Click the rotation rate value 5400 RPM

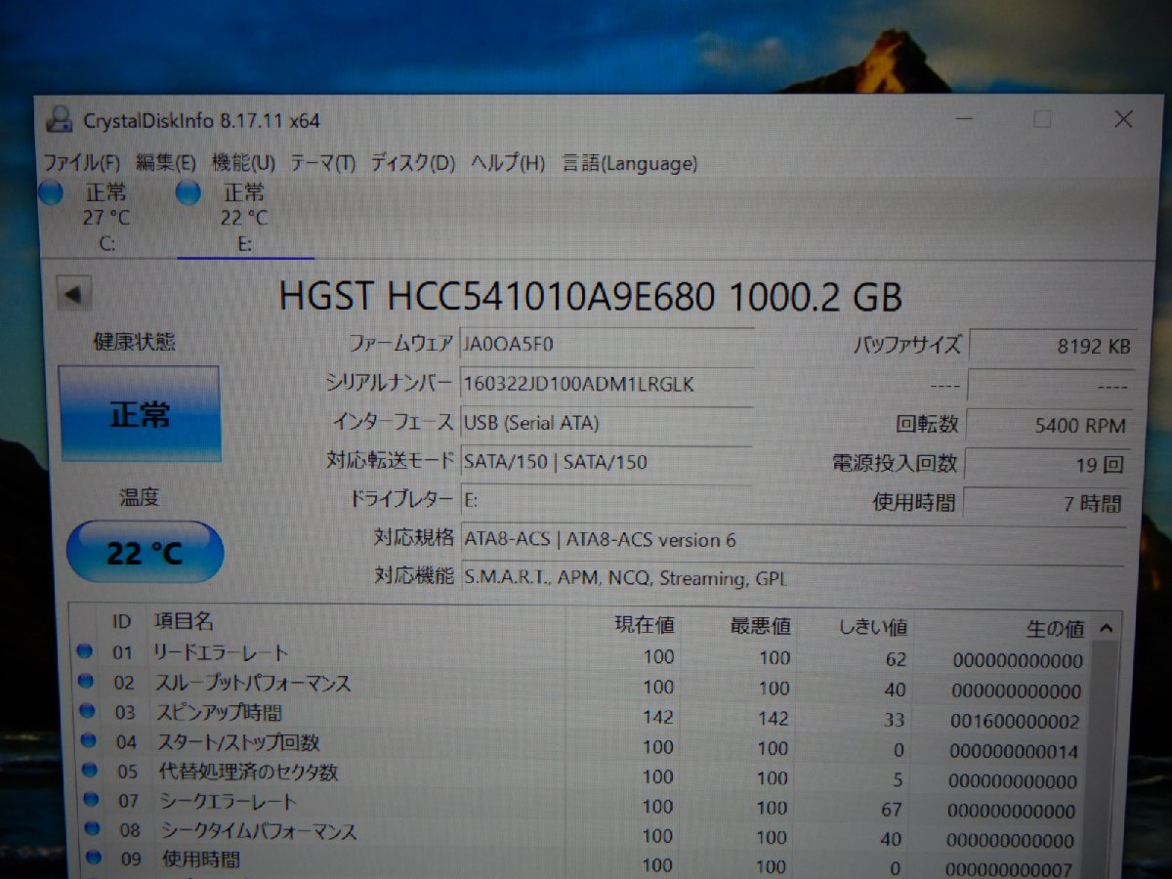click(1050, 426)
